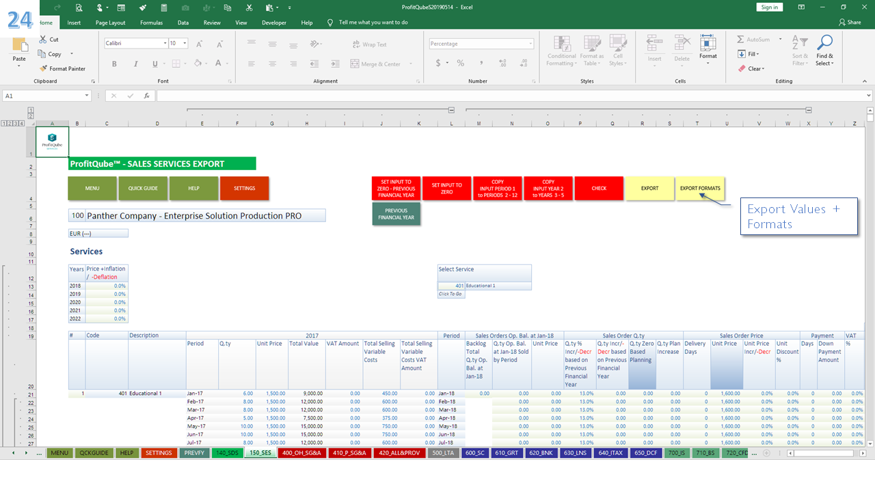Click the Cut scissors icon in Clipboard

(x=44, y=40)
